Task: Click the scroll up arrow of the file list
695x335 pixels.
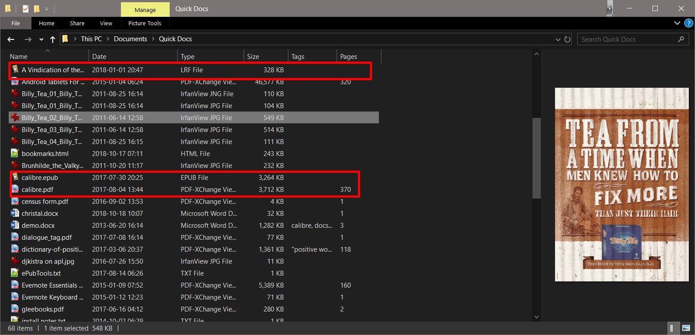Action: point(536,54)
